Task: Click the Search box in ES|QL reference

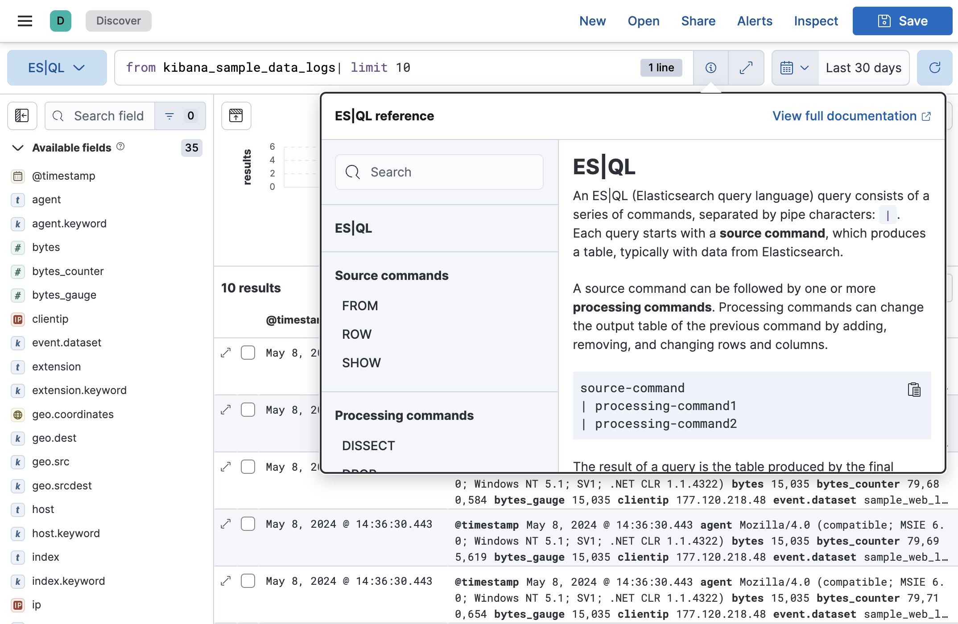Action: (x=439, y=172)
